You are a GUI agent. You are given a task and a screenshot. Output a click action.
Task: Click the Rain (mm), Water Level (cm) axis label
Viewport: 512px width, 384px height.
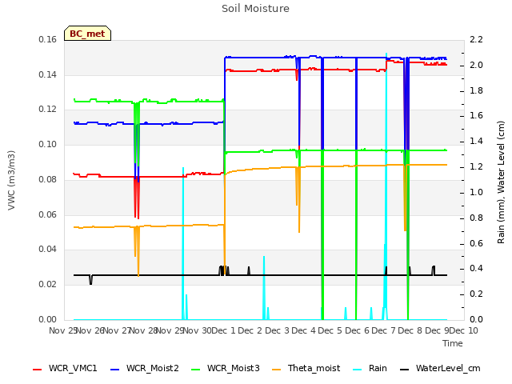[502, 182]
